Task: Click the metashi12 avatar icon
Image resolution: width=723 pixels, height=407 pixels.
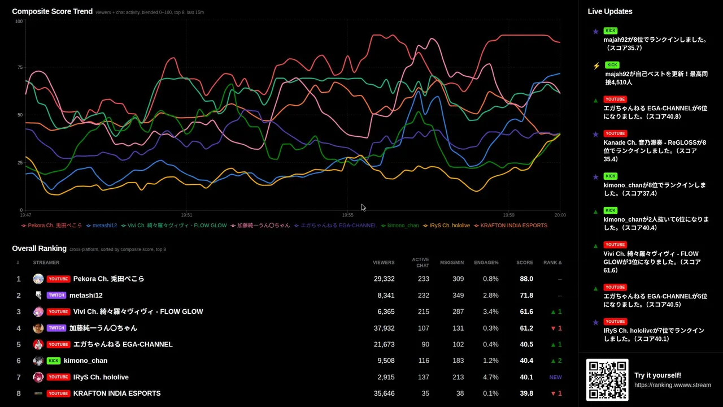Action: point(38,295)
